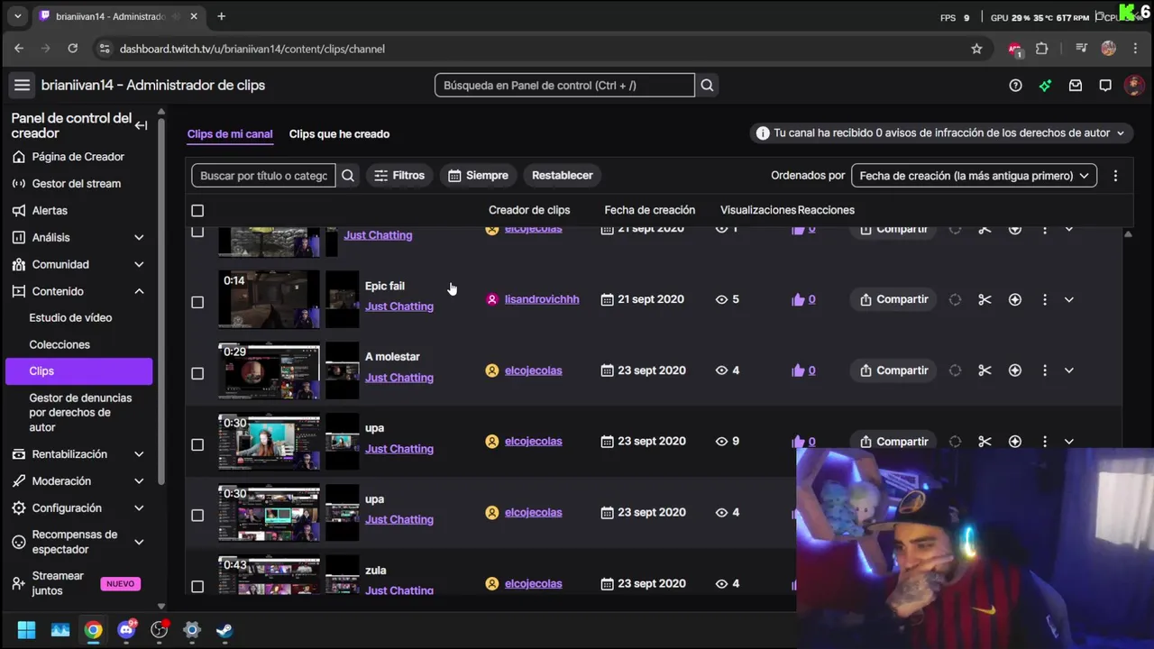Select the Epic fail clip checkbox

point(197,302)
